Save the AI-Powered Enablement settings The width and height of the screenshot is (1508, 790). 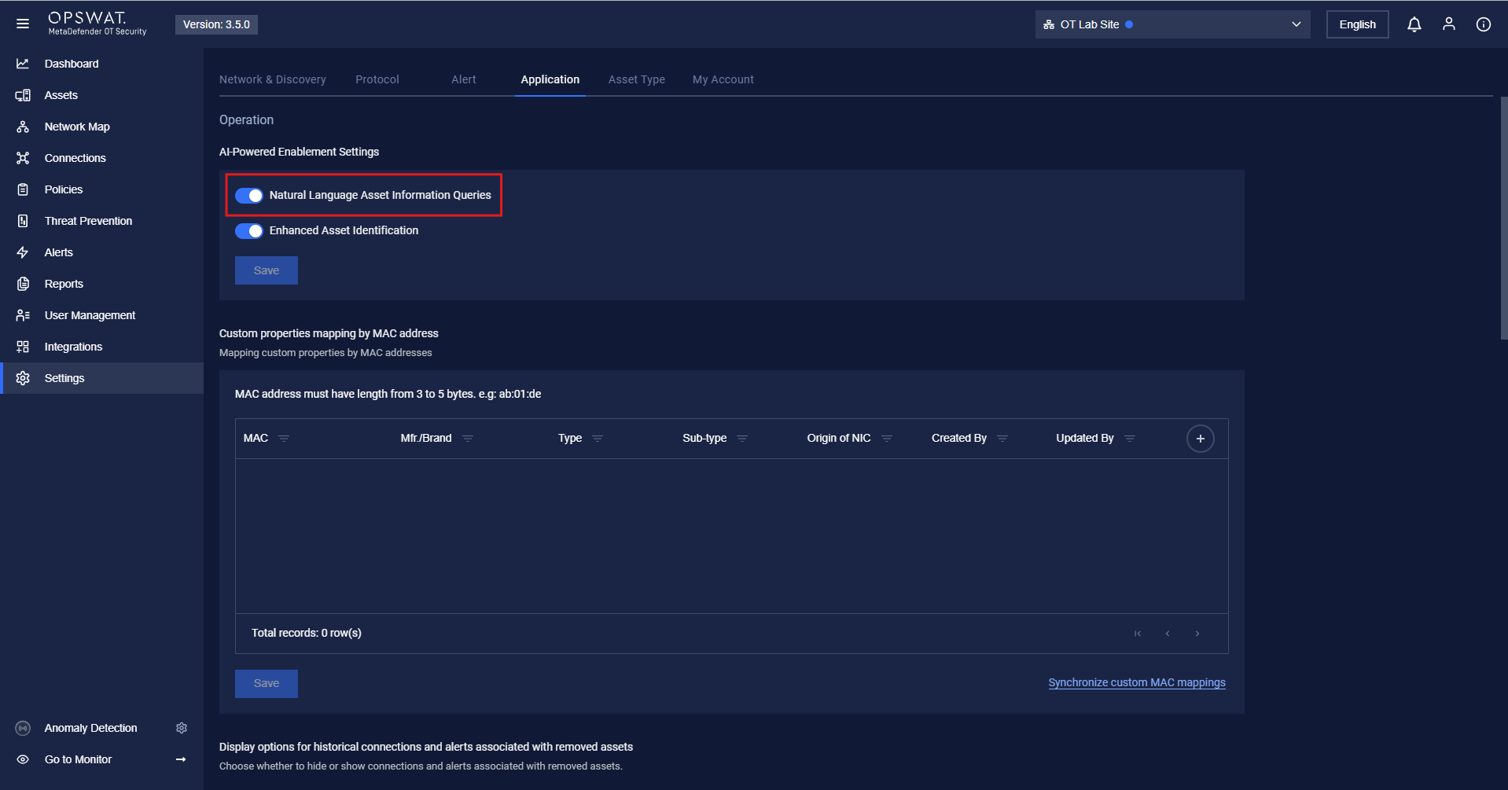pyautogui.click(x=266, y=270)
